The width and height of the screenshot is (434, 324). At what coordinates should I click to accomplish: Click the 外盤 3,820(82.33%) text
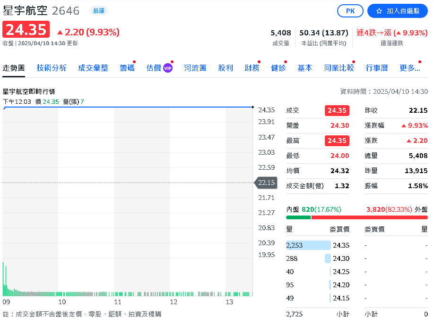(x=397, y=210)
